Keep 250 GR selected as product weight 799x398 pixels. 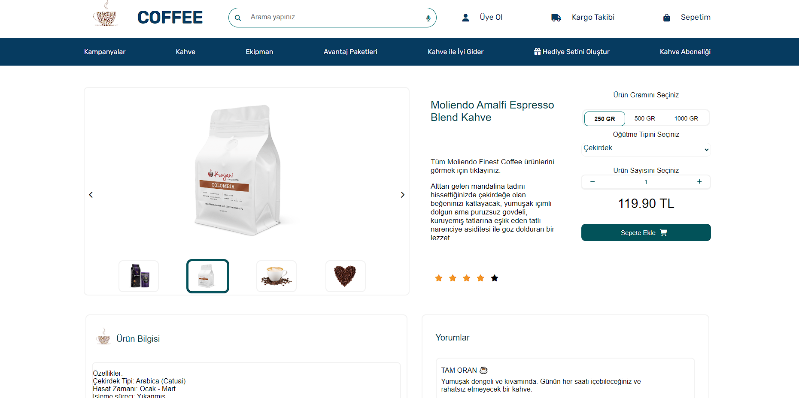pos(604,118)
